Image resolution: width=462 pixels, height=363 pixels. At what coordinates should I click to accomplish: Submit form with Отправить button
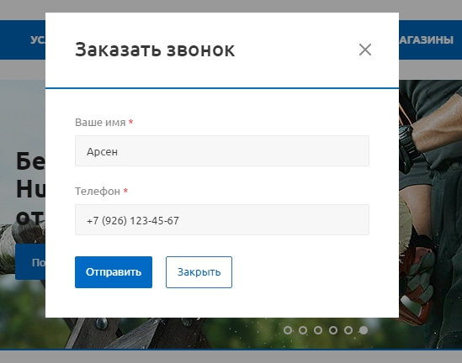pos(114,272)
